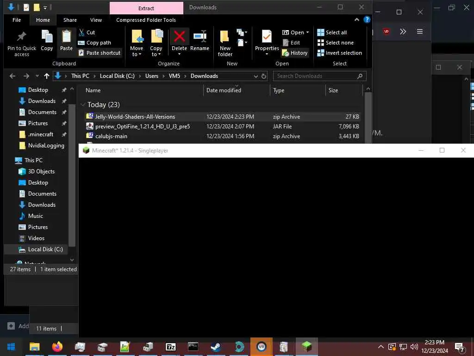Sort by the Type column header

298,90
